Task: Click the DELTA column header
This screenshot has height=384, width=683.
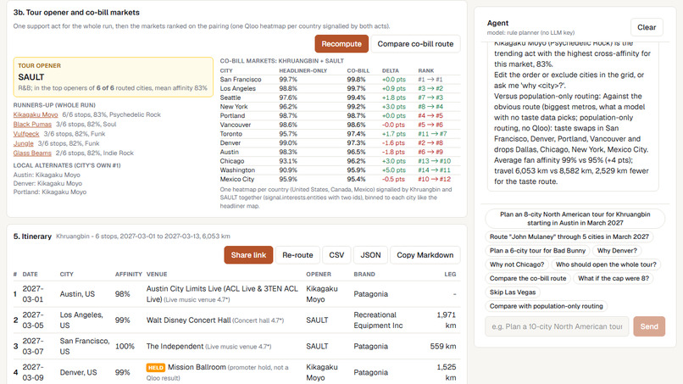Action: pyautogui.click(x=391, y=70)
